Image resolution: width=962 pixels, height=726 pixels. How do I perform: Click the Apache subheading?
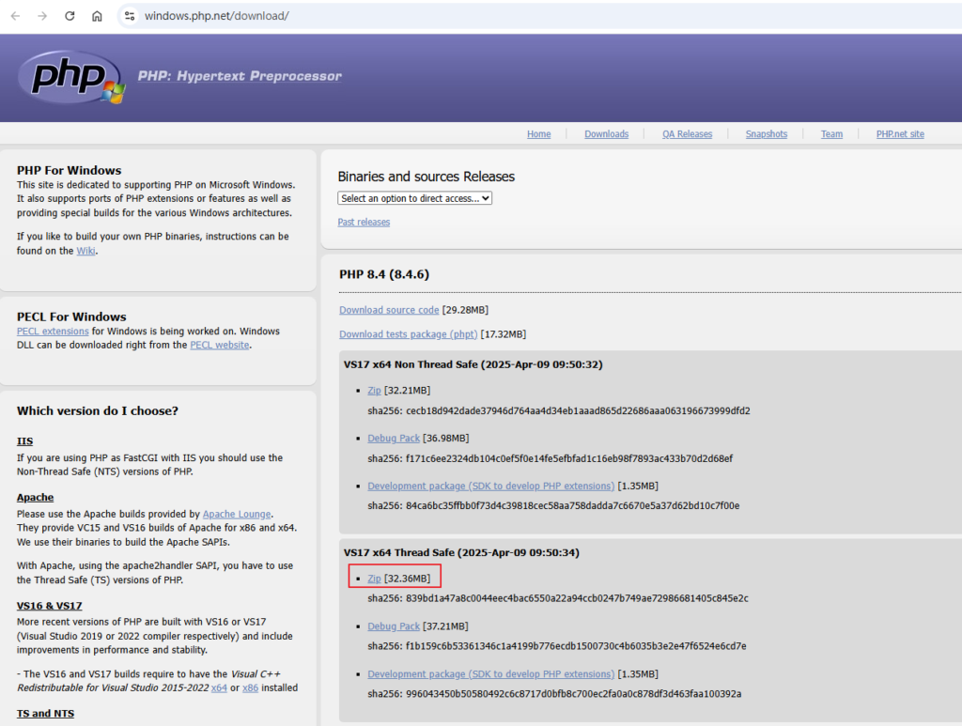coord(35,497)
